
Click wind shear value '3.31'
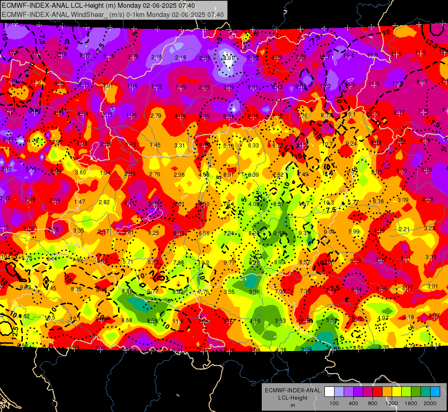[x=180, y=145]
